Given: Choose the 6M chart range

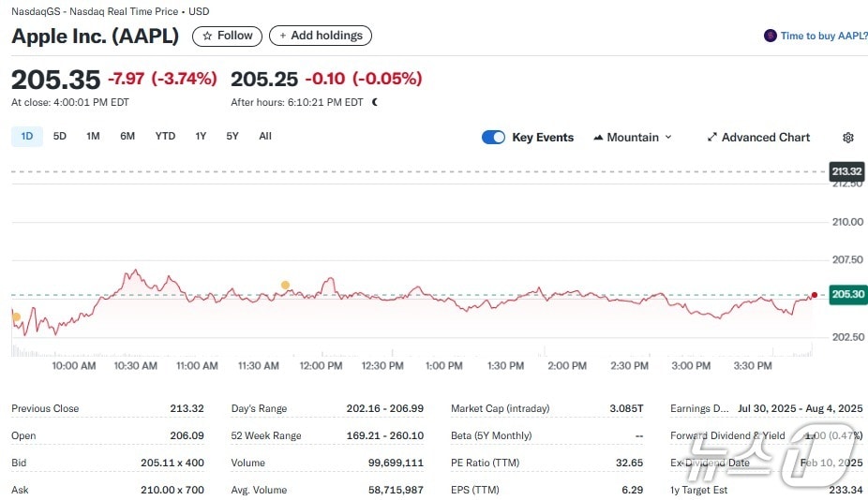Looking at the screenshot, I should pyautogui.click(x=127, y=136).
